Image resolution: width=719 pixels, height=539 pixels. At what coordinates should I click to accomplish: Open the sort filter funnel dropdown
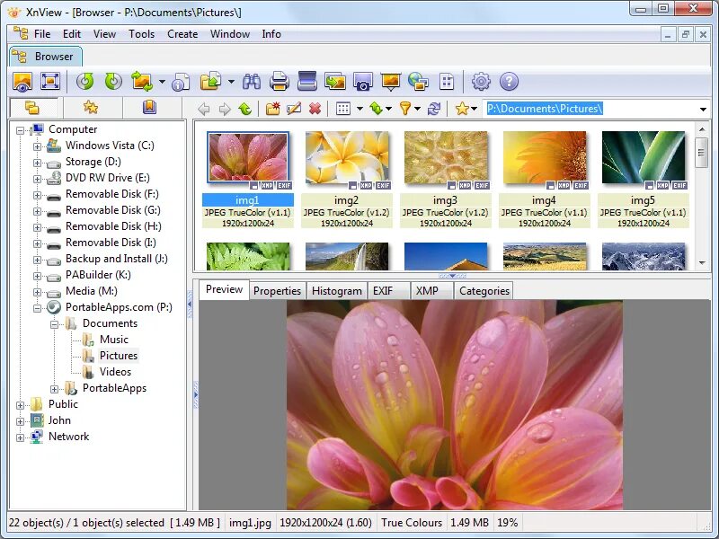click(x=415, y=108)
